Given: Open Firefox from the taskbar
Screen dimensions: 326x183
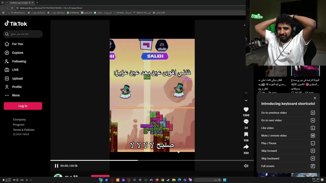Looking at the screenshot, I should point(157,180).
